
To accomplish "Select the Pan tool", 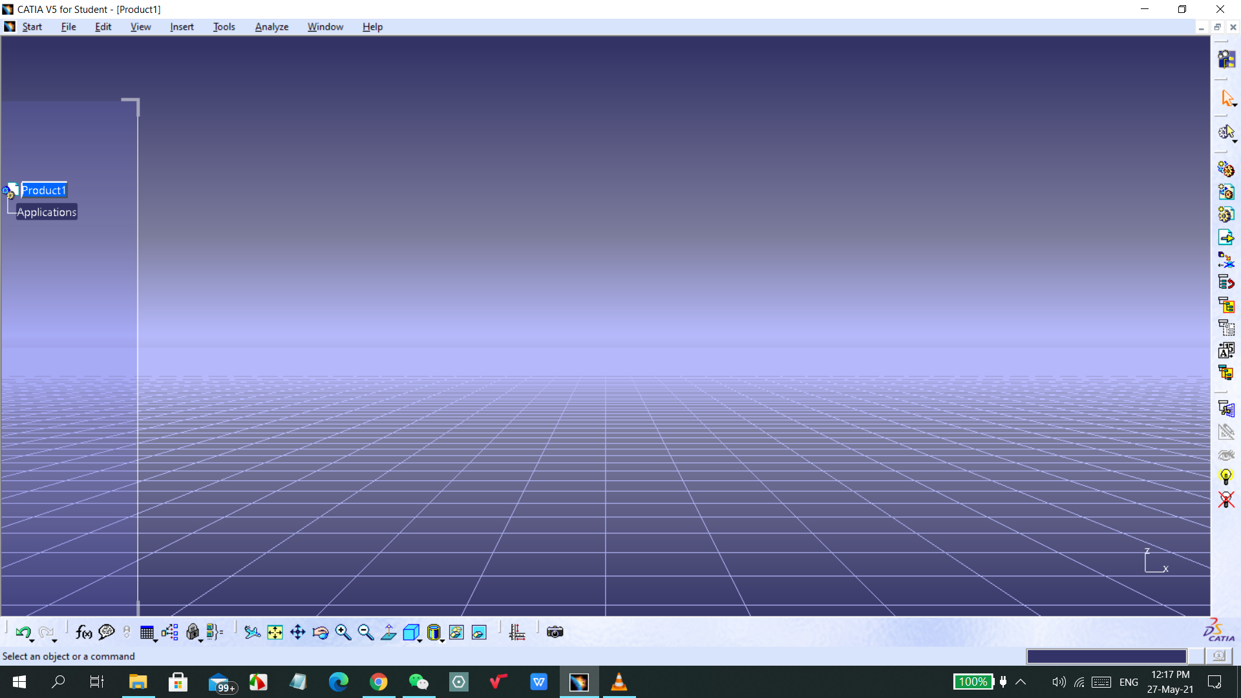I will coord(297,632).
